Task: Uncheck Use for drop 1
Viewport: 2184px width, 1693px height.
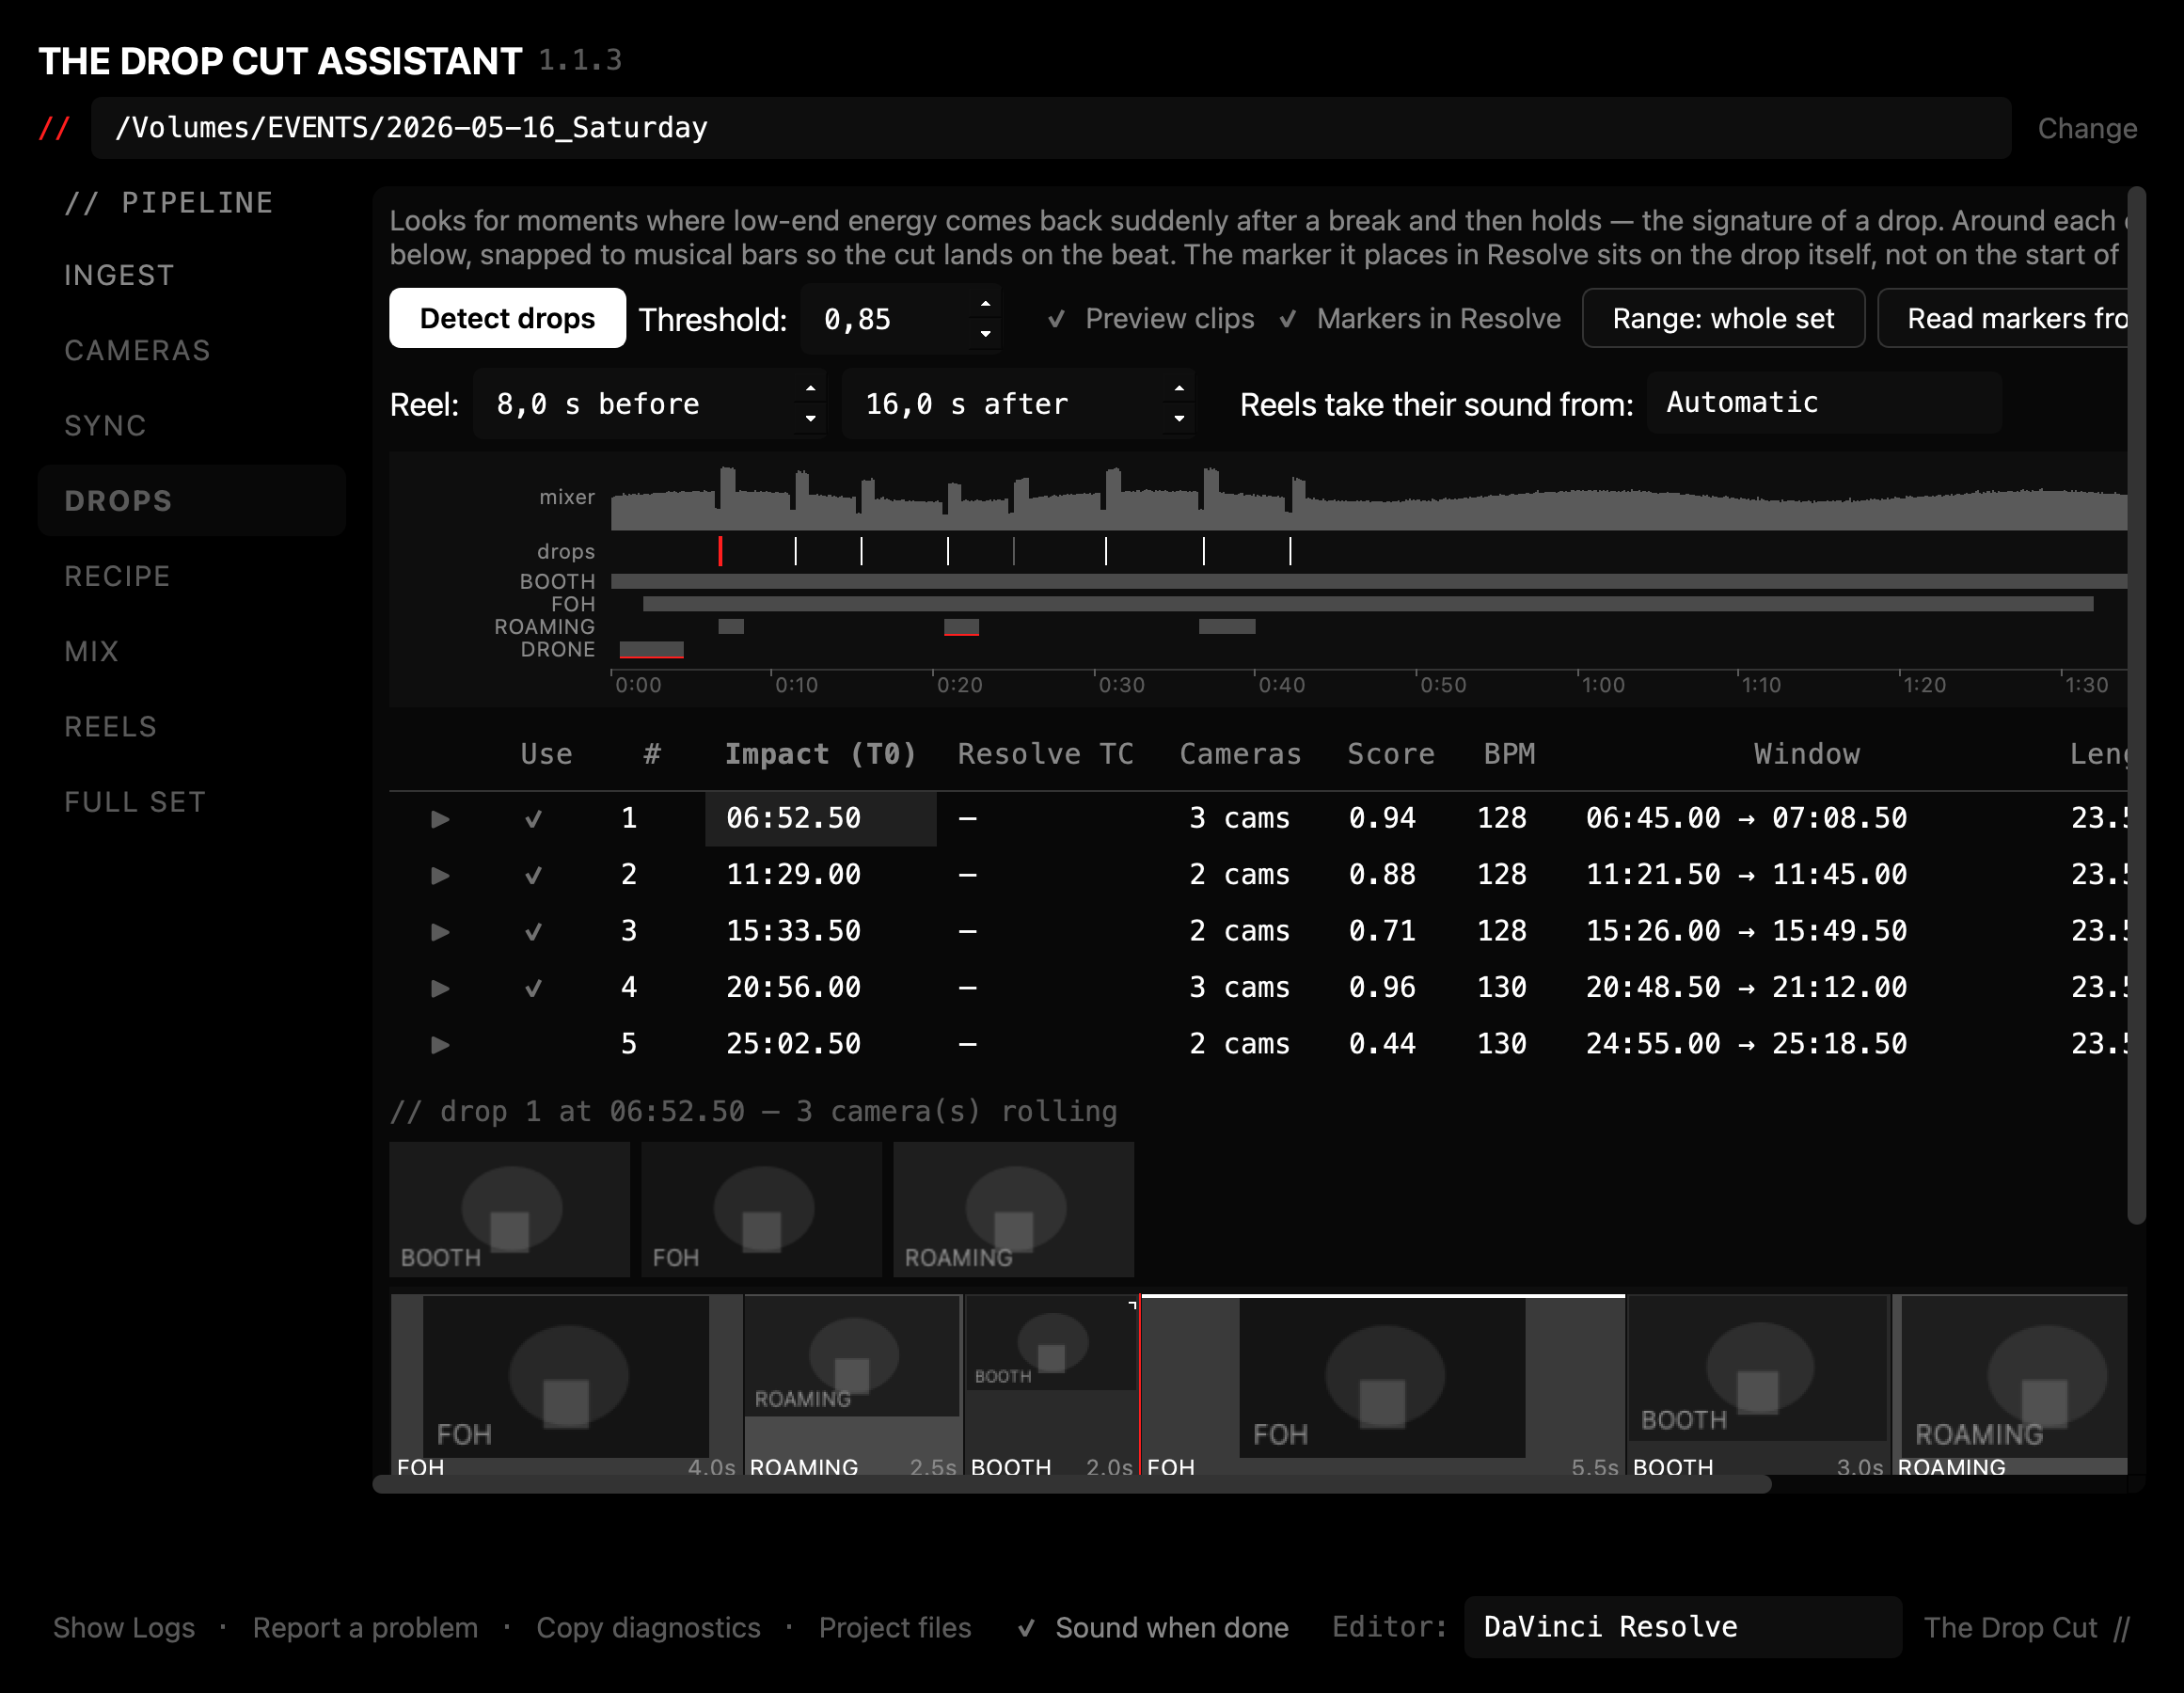Action: click(534, 819)
